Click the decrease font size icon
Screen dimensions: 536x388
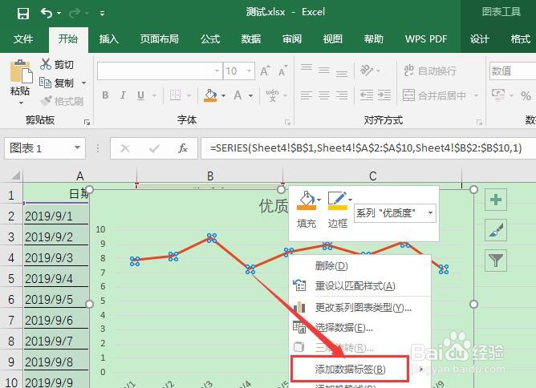[x=282, y=71]
